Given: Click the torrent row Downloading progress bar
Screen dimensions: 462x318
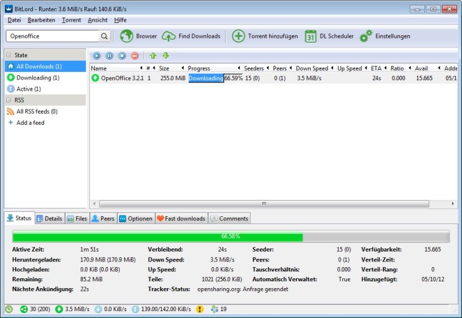Looking at the screenshot, I should pyautogui.click(x=216, y=78).
